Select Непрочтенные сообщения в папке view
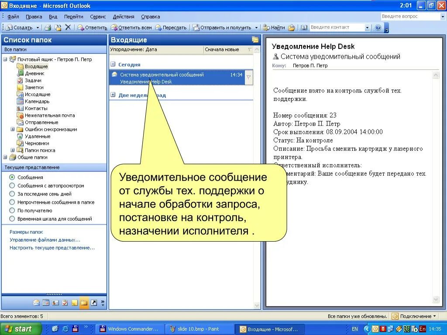 point(12,202)
